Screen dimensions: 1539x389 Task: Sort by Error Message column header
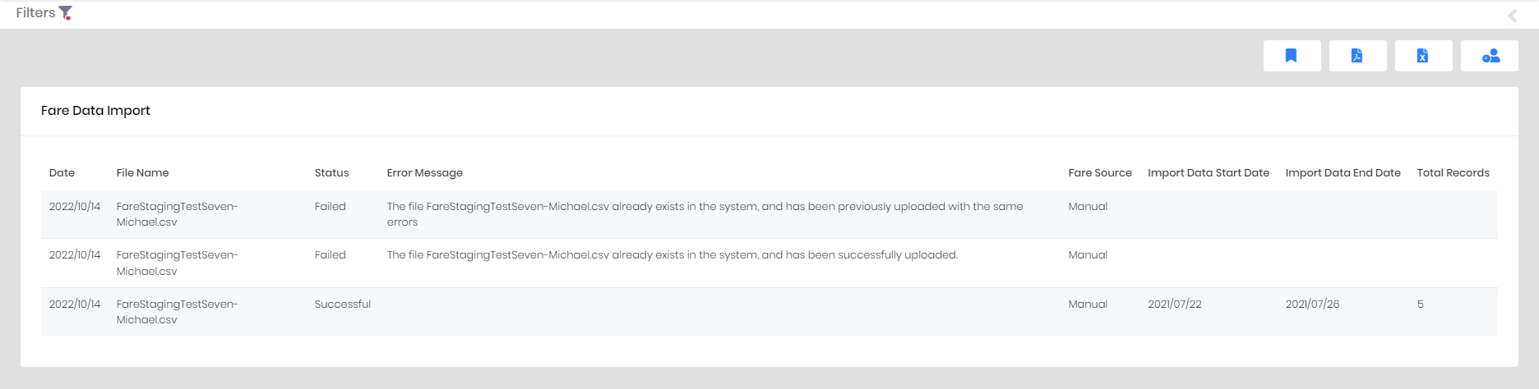pyautogui.click(x=424, y=172)
